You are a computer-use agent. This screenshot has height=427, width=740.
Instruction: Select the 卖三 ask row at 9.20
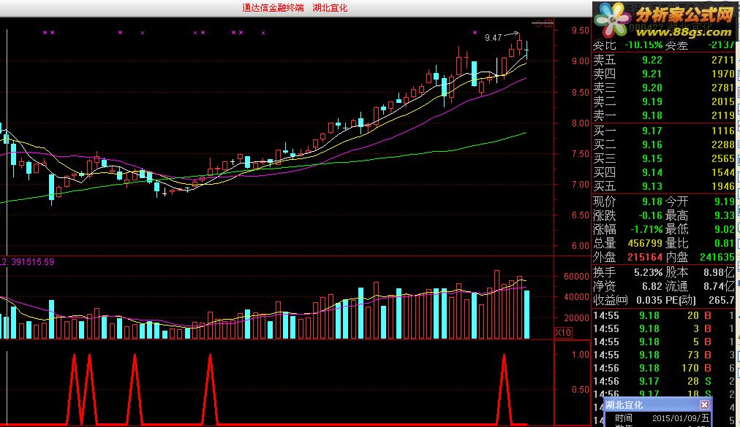(663, 88)
